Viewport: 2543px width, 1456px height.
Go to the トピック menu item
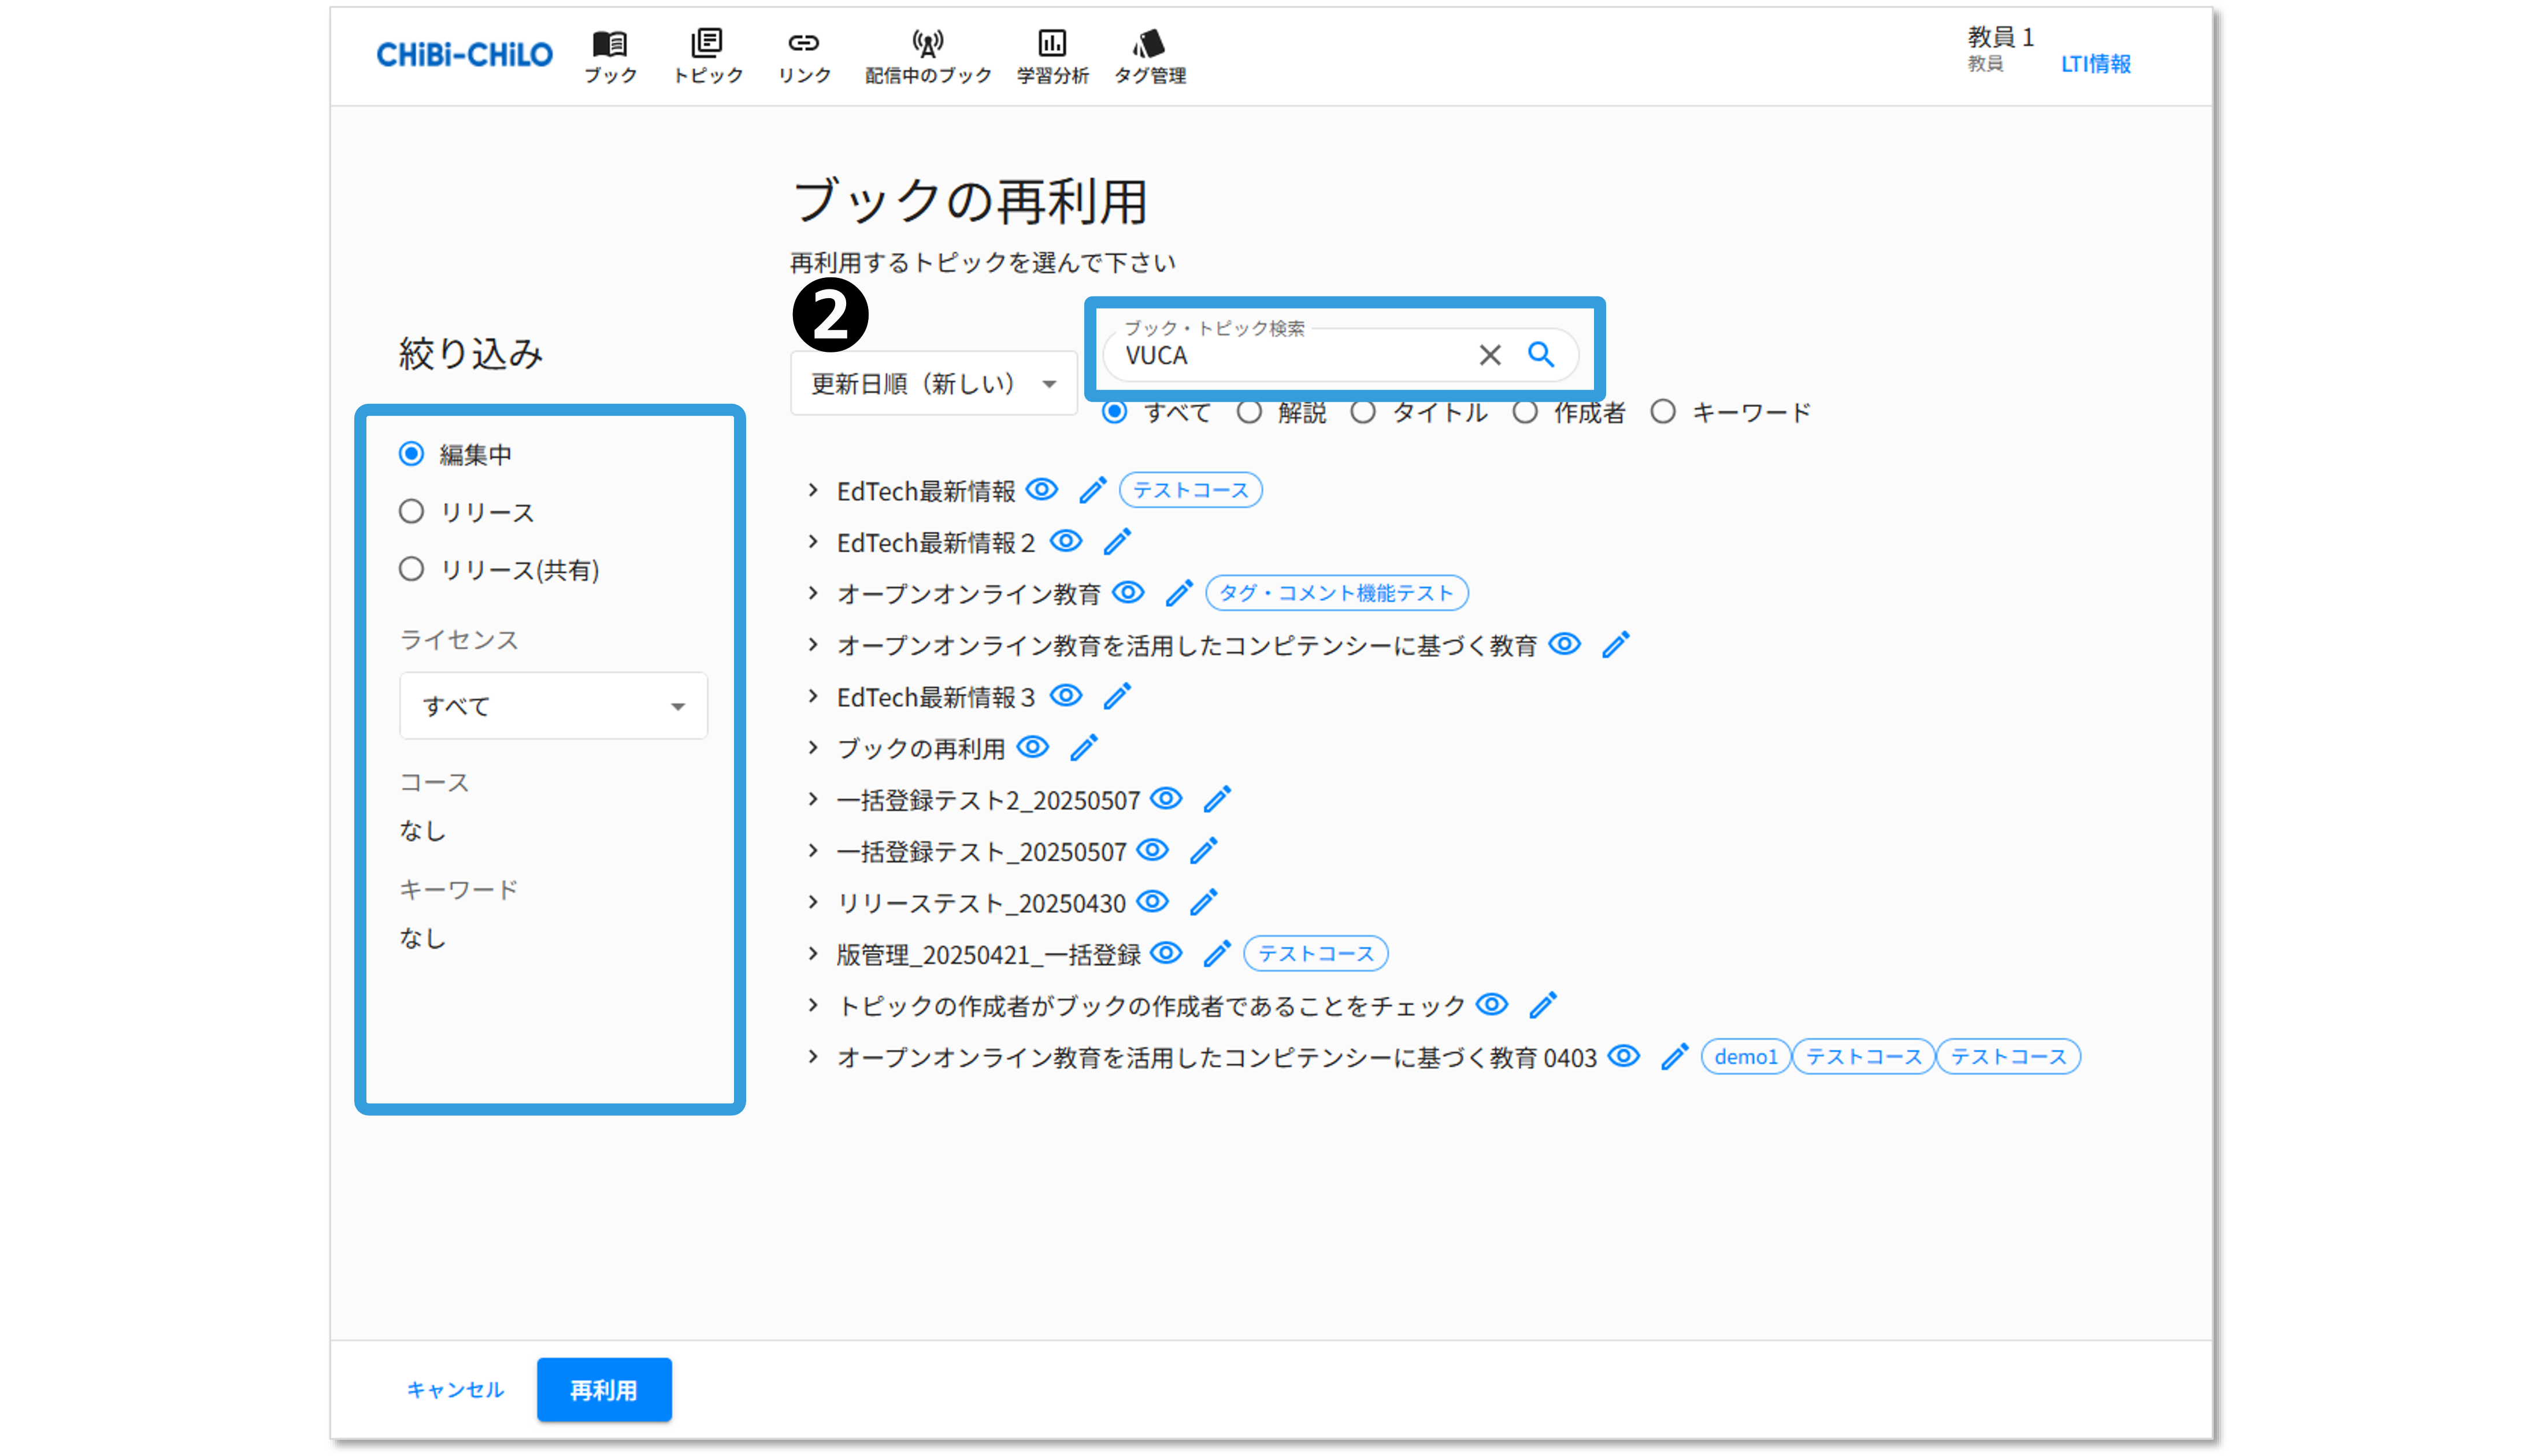point(707,55)
